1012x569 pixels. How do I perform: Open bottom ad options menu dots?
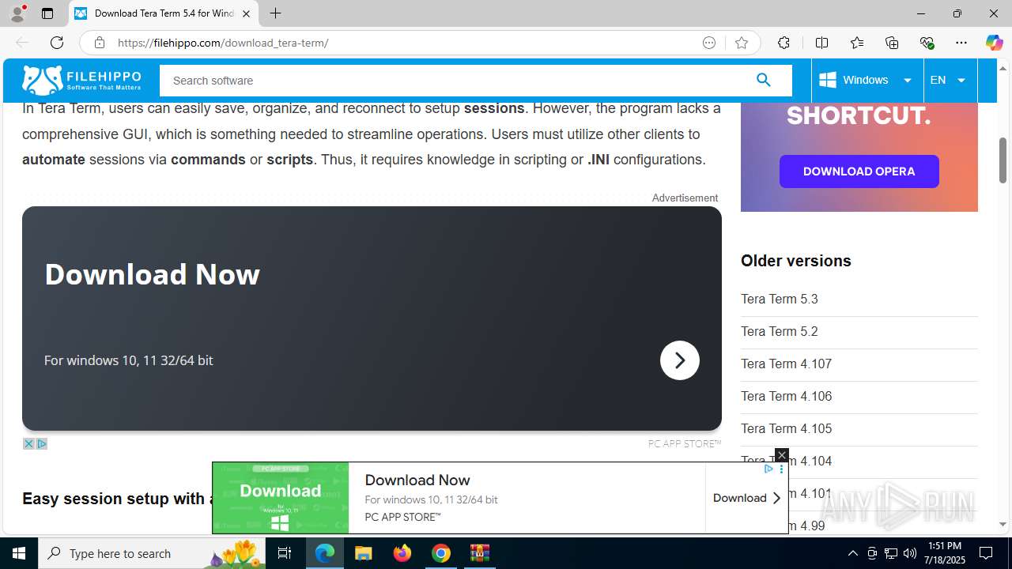pos(781,469)
